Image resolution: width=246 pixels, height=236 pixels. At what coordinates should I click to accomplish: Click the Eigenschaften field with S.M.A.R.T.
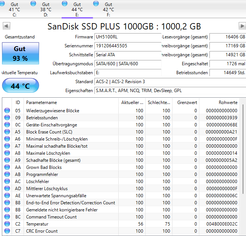coord(170,91)
